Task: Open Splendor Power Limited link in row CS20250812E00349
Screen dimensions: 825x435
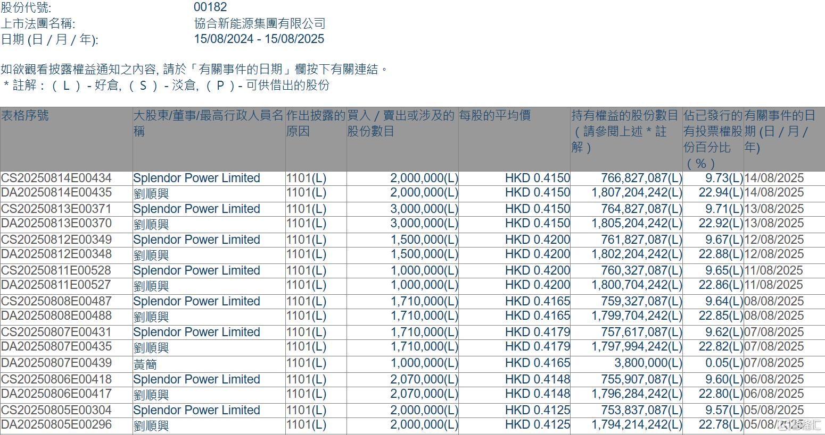Action: tap(196, 240)
